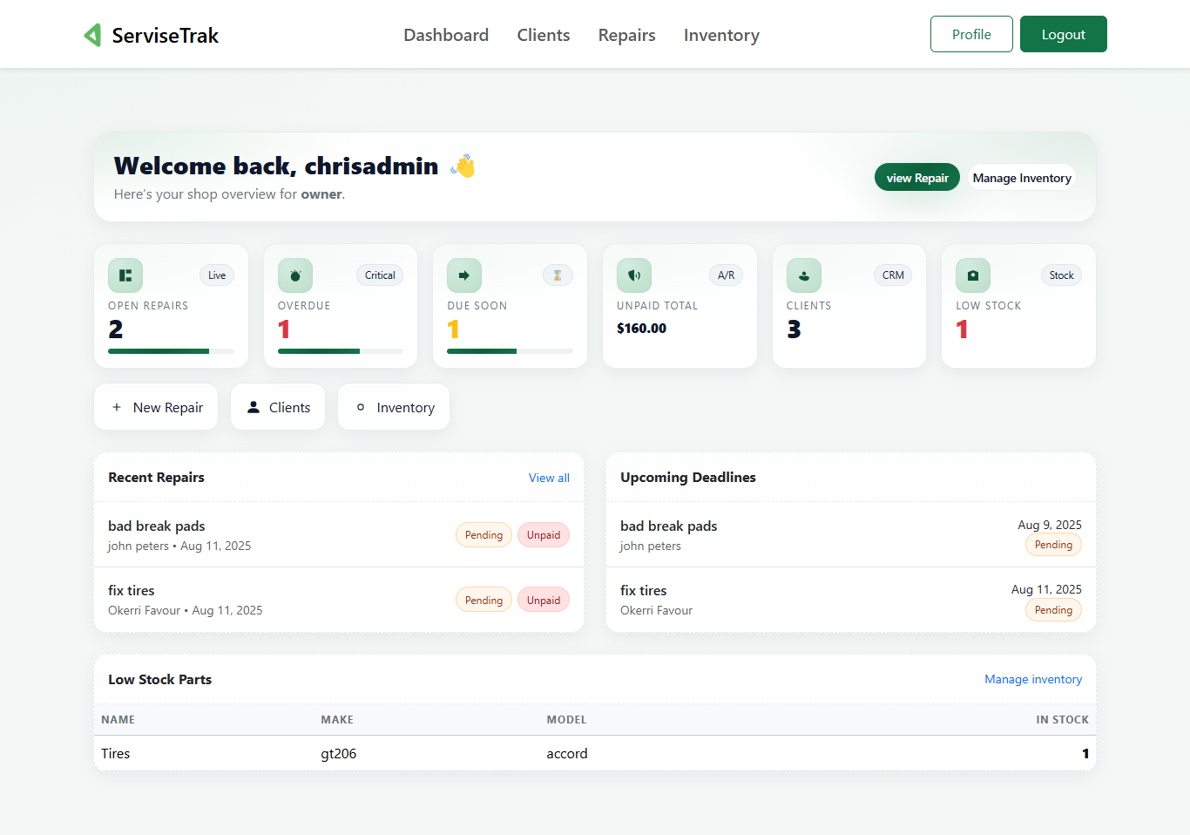Screen dimensions: 1190x835
Task: Toggle the Pending badge on bad break pads
Action: 483,534
